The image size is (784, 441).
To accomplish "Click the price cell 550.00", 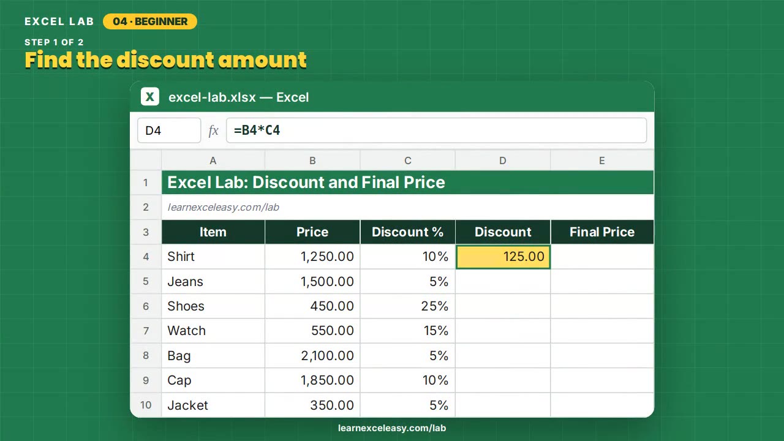I will (x=312, y=331).
